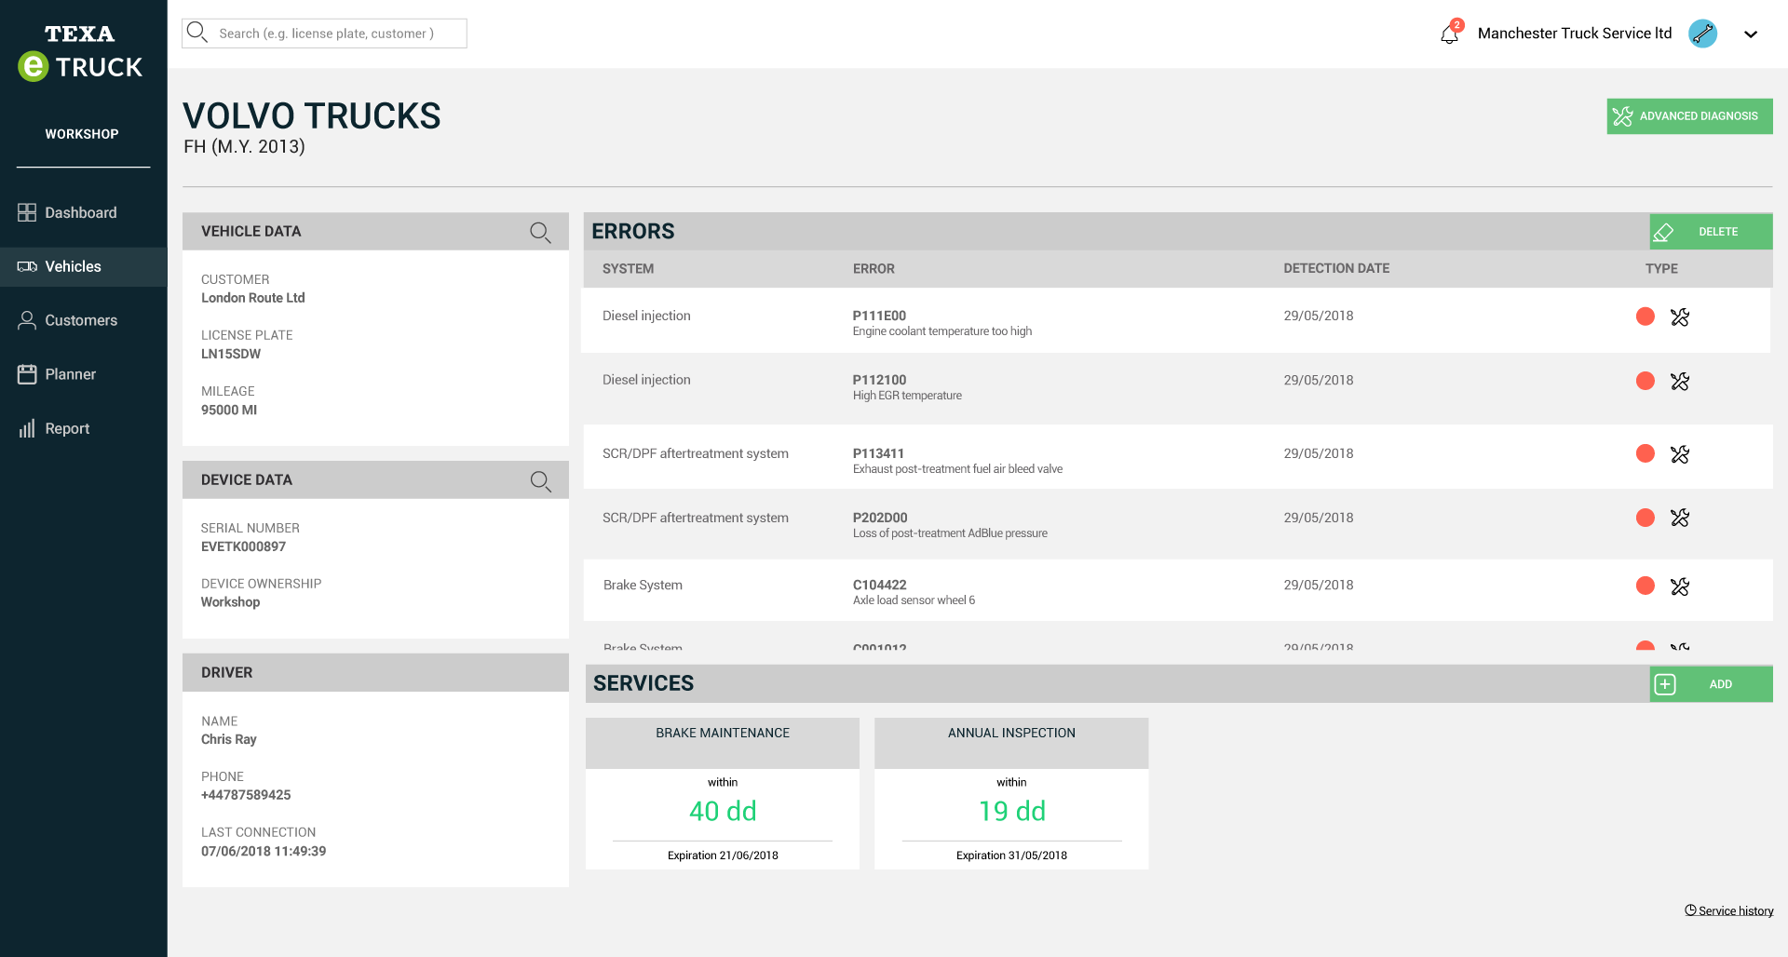Open the Vehicle Data magnifier icon
Image resolution: width=1788 pixels, height=957 pixels.
(540, 232)
